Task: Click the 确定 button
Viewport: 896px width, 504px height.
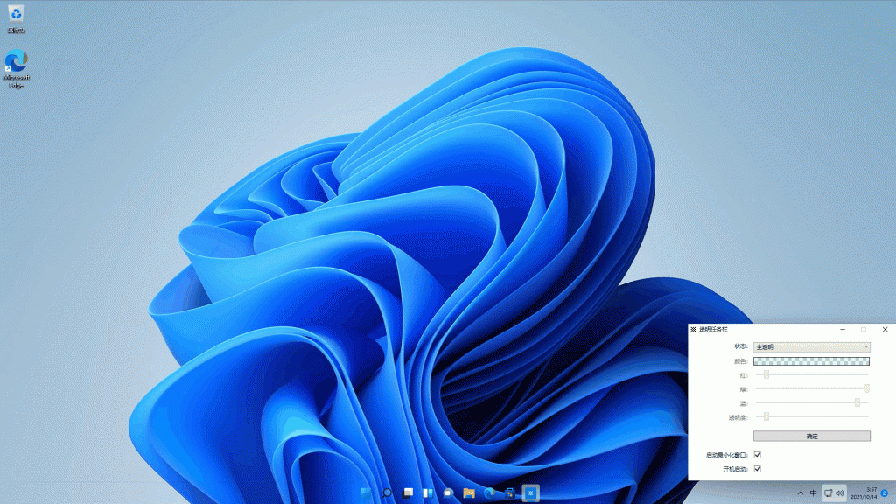Action: 812,436
